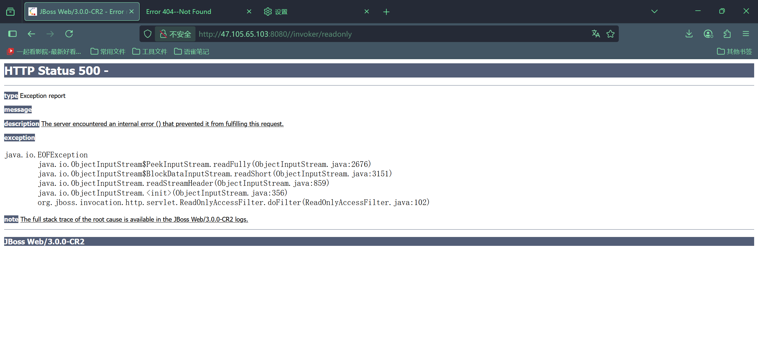758x363 pixels.
Task: Open 常用文件 bookmarks folder
Action: (x=108, y=51)
